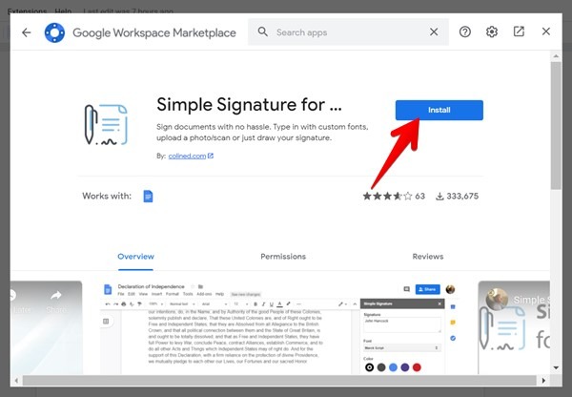Switch to the Permissions tab
The image size is (572, 397).
pyautogui.click(x=283, y=257)
